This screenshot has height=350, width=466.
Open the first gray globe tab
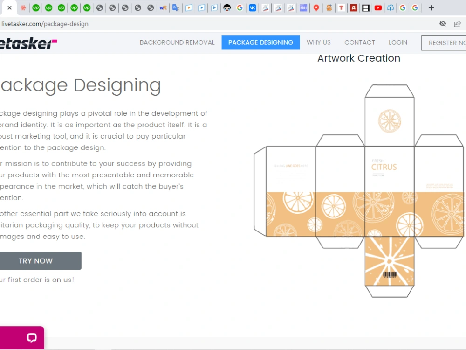[x=100, y=8]
